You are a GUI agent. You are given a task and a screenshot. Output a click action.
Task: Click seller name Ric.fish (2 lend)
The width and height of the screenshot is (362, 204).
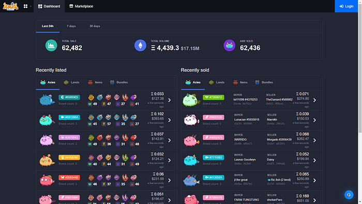point(279,180)
